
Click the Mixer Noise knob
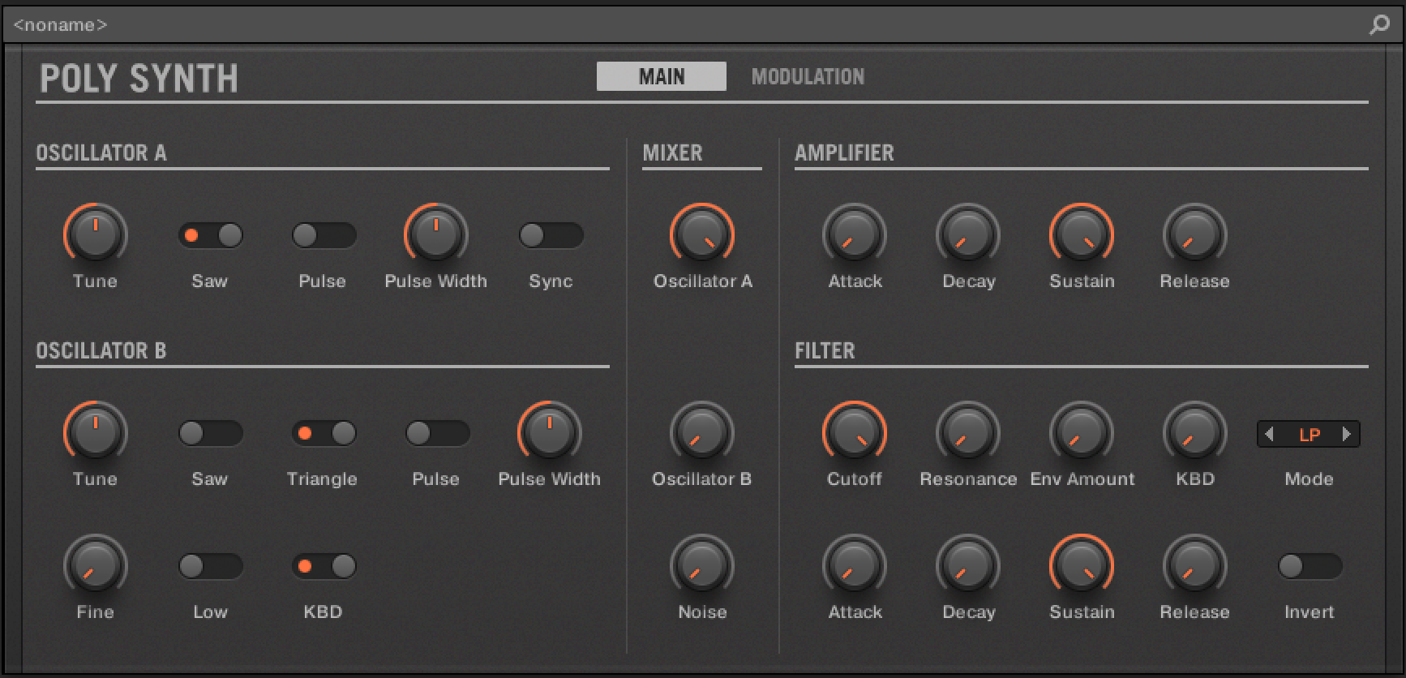coord(701,566)
